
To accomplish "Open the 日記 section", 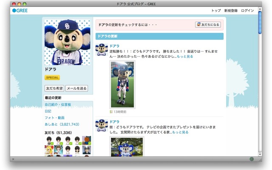I will coord(48,111).
